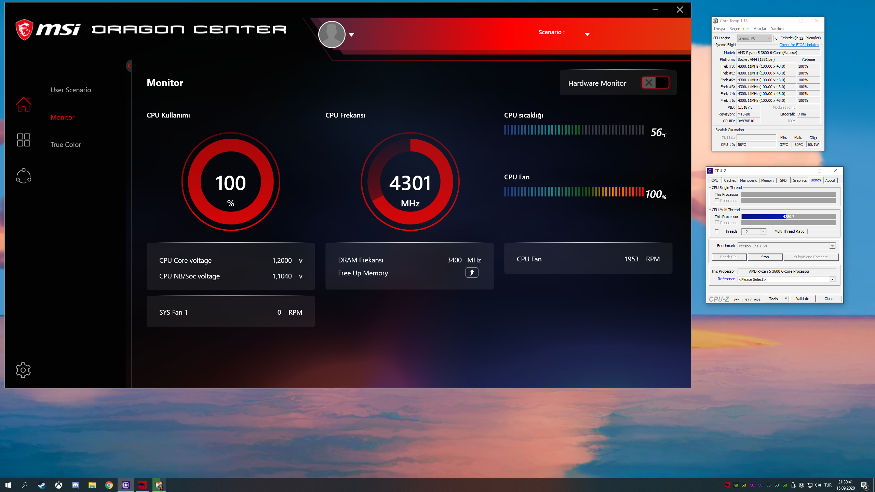Open Google Chrome from the taskbar

pyautogui.click(x=109, y=485)
